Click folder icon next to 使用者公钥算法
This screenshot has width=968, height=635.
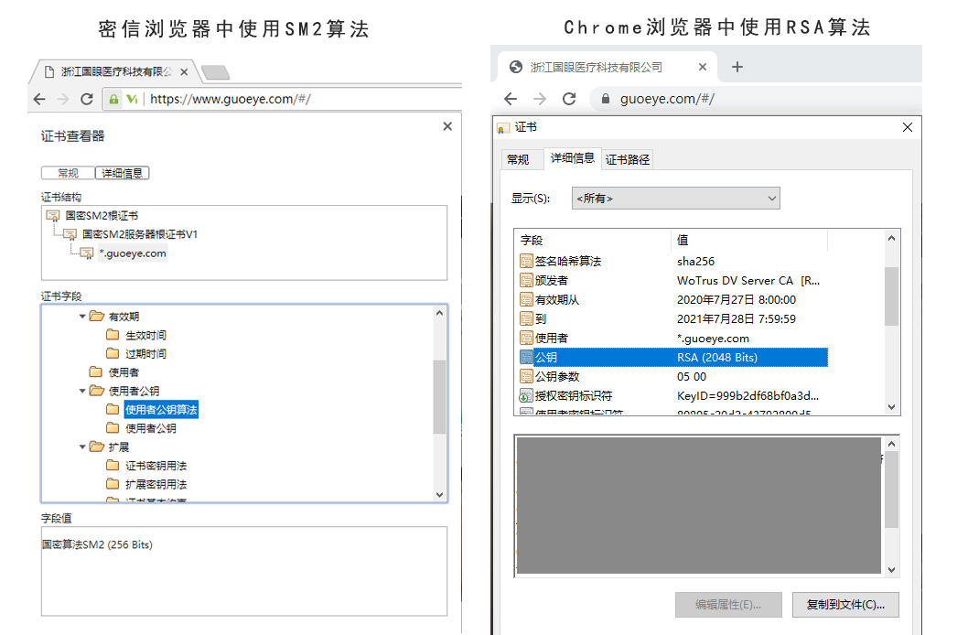113,410
